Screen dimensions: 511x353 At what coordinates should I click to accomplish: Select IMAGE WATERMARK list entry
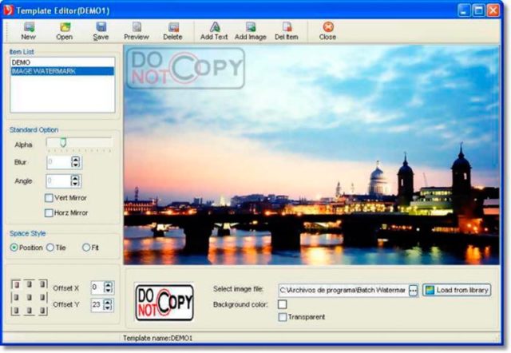62,71
